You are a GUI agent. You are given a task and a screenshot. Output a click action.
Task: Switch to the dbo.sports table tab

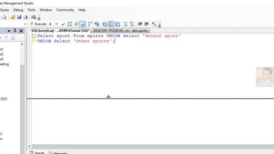pyautogui.click(x=120, y=31)
